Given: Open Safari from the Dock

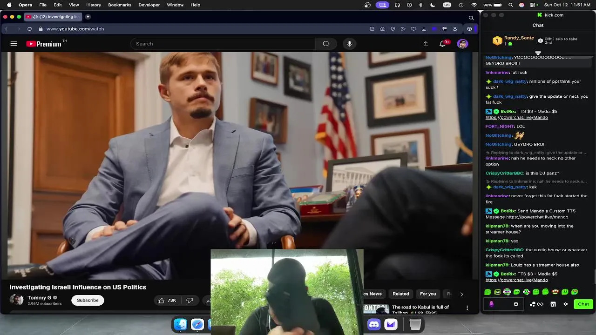Looking at the screenshot, I should pyautogui.click(x=197, y=324).
